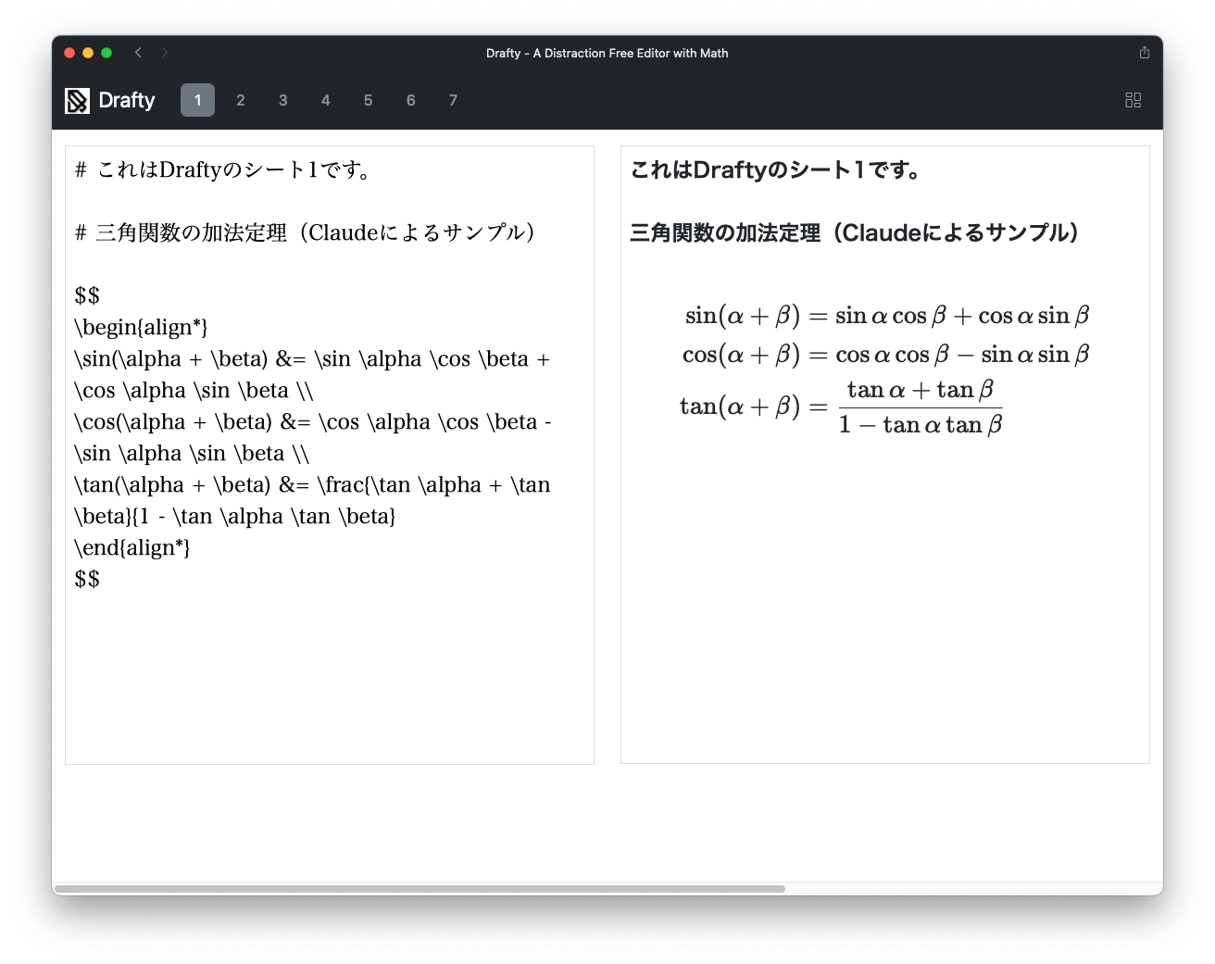Screen dimensions: 1215x964
Task: Switch to sheet tab 3
Action: point(282,100)
